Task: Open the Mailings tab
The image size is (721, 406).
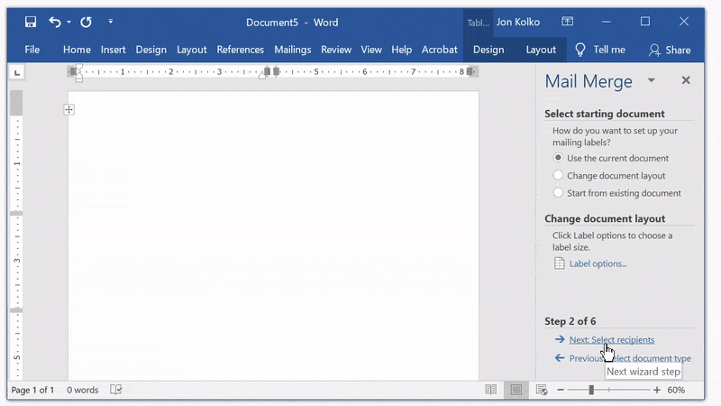Action: [x=292, y=50]
